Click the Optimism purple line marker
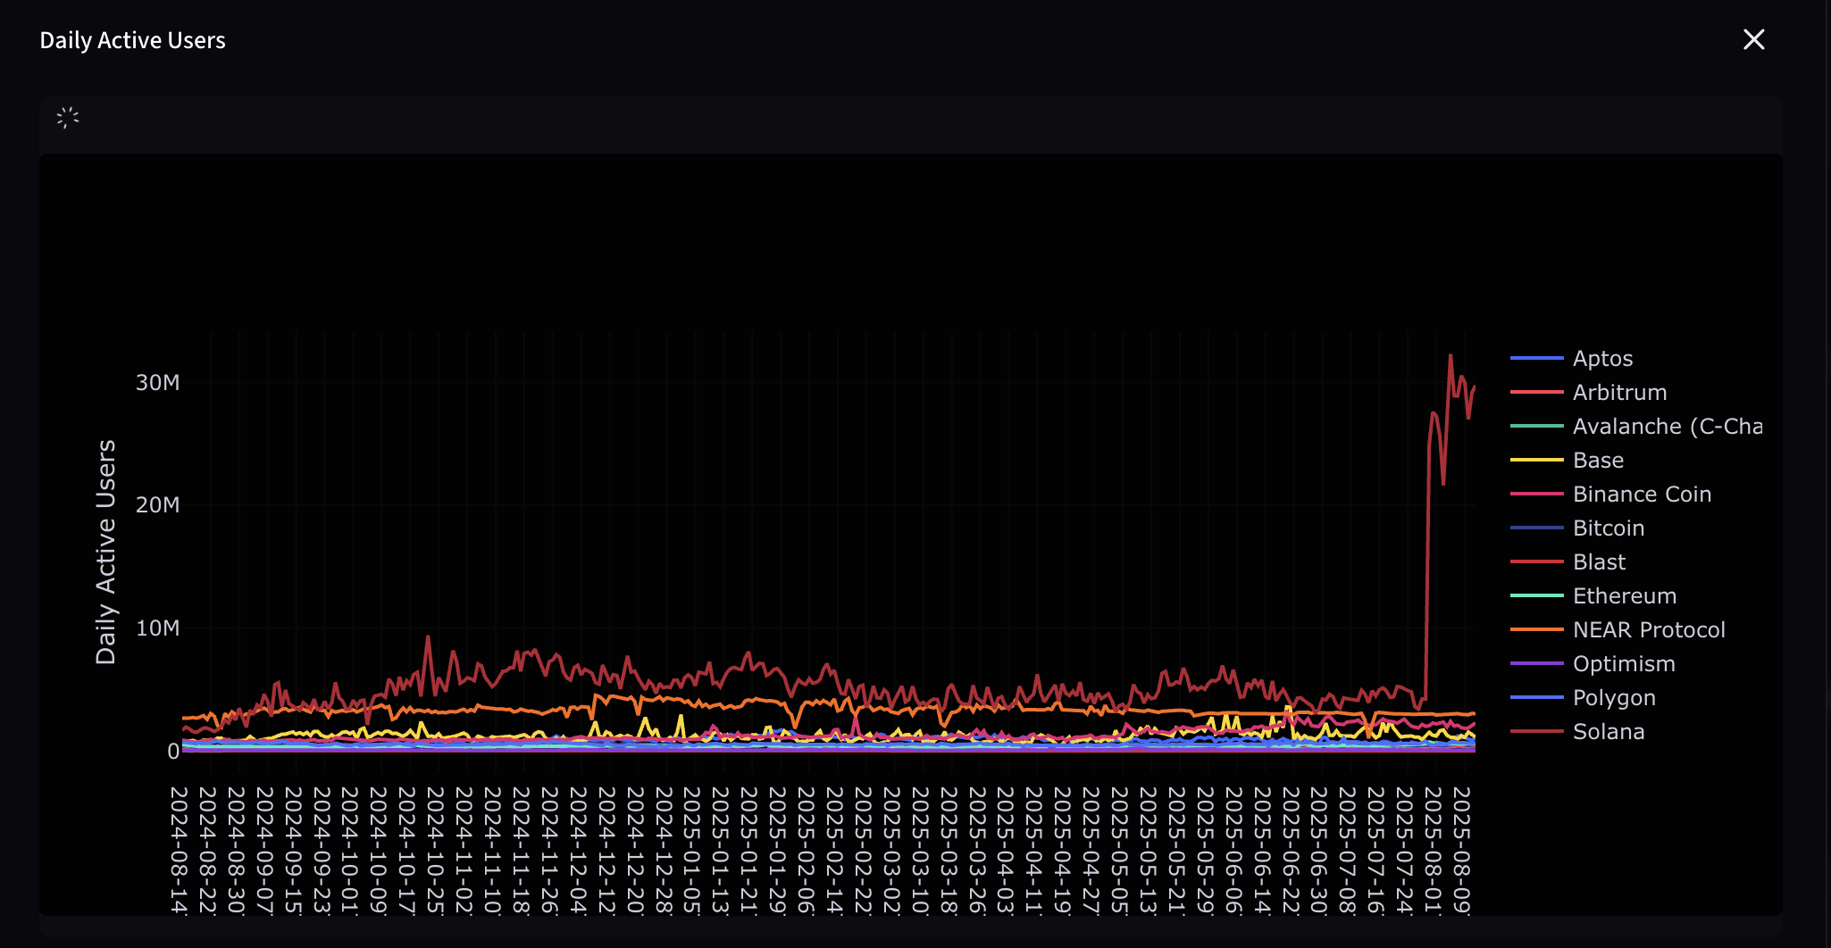Image resolution: width=1831 pixels, height=948 pixels. pos(1538,663)
